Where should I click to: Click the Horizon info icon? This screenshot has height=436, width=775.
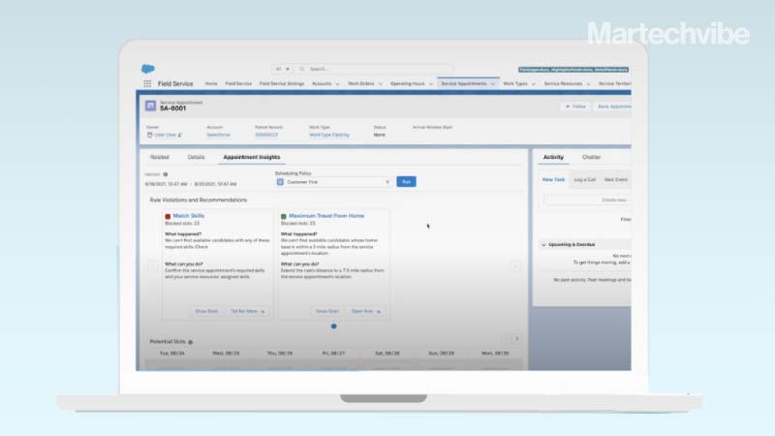(166, 174)
